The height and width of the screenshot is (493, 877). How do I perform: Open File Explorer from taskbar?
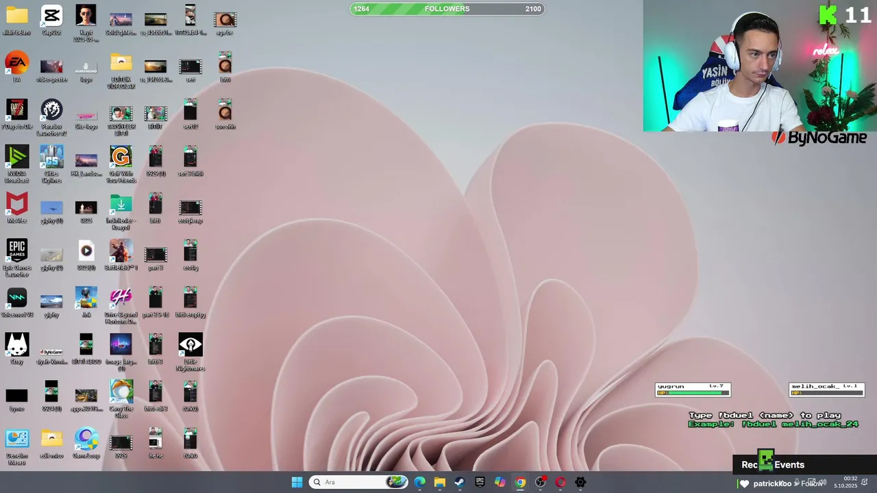tap(440, 482)
